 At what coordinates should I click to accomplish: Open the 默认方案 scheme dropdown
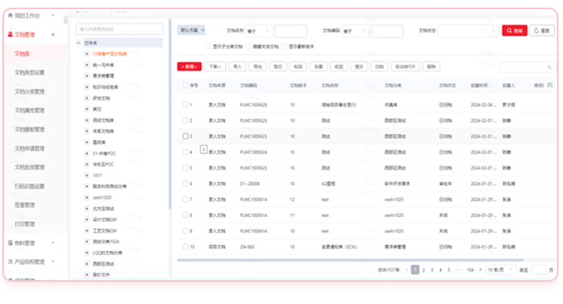[191, 30]
